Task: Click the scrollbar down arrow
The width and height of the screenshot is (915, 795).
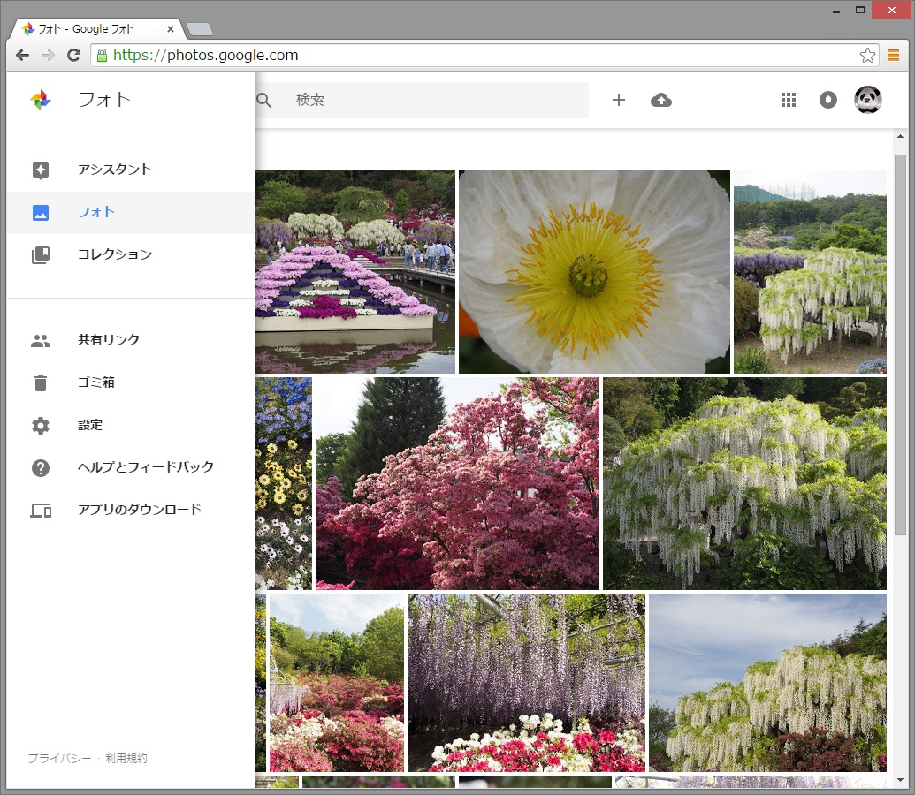Action: [900, 780]
